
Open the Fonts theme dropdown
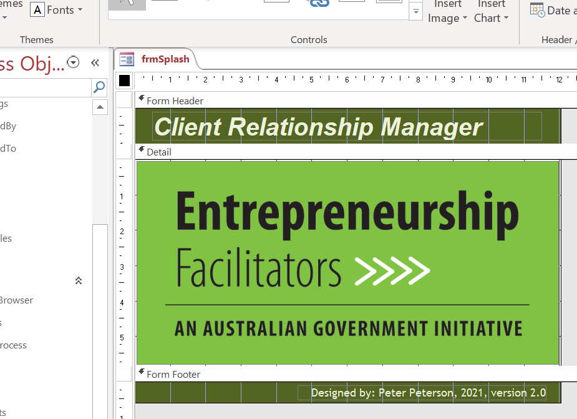point(57,9)
